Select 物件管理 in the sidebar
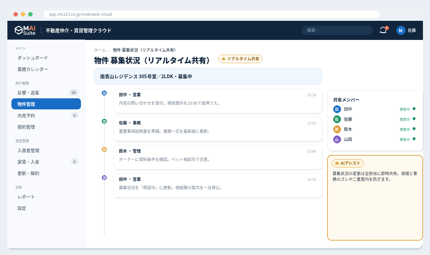Viewport: 430px width, 255px height. point(46,104)
